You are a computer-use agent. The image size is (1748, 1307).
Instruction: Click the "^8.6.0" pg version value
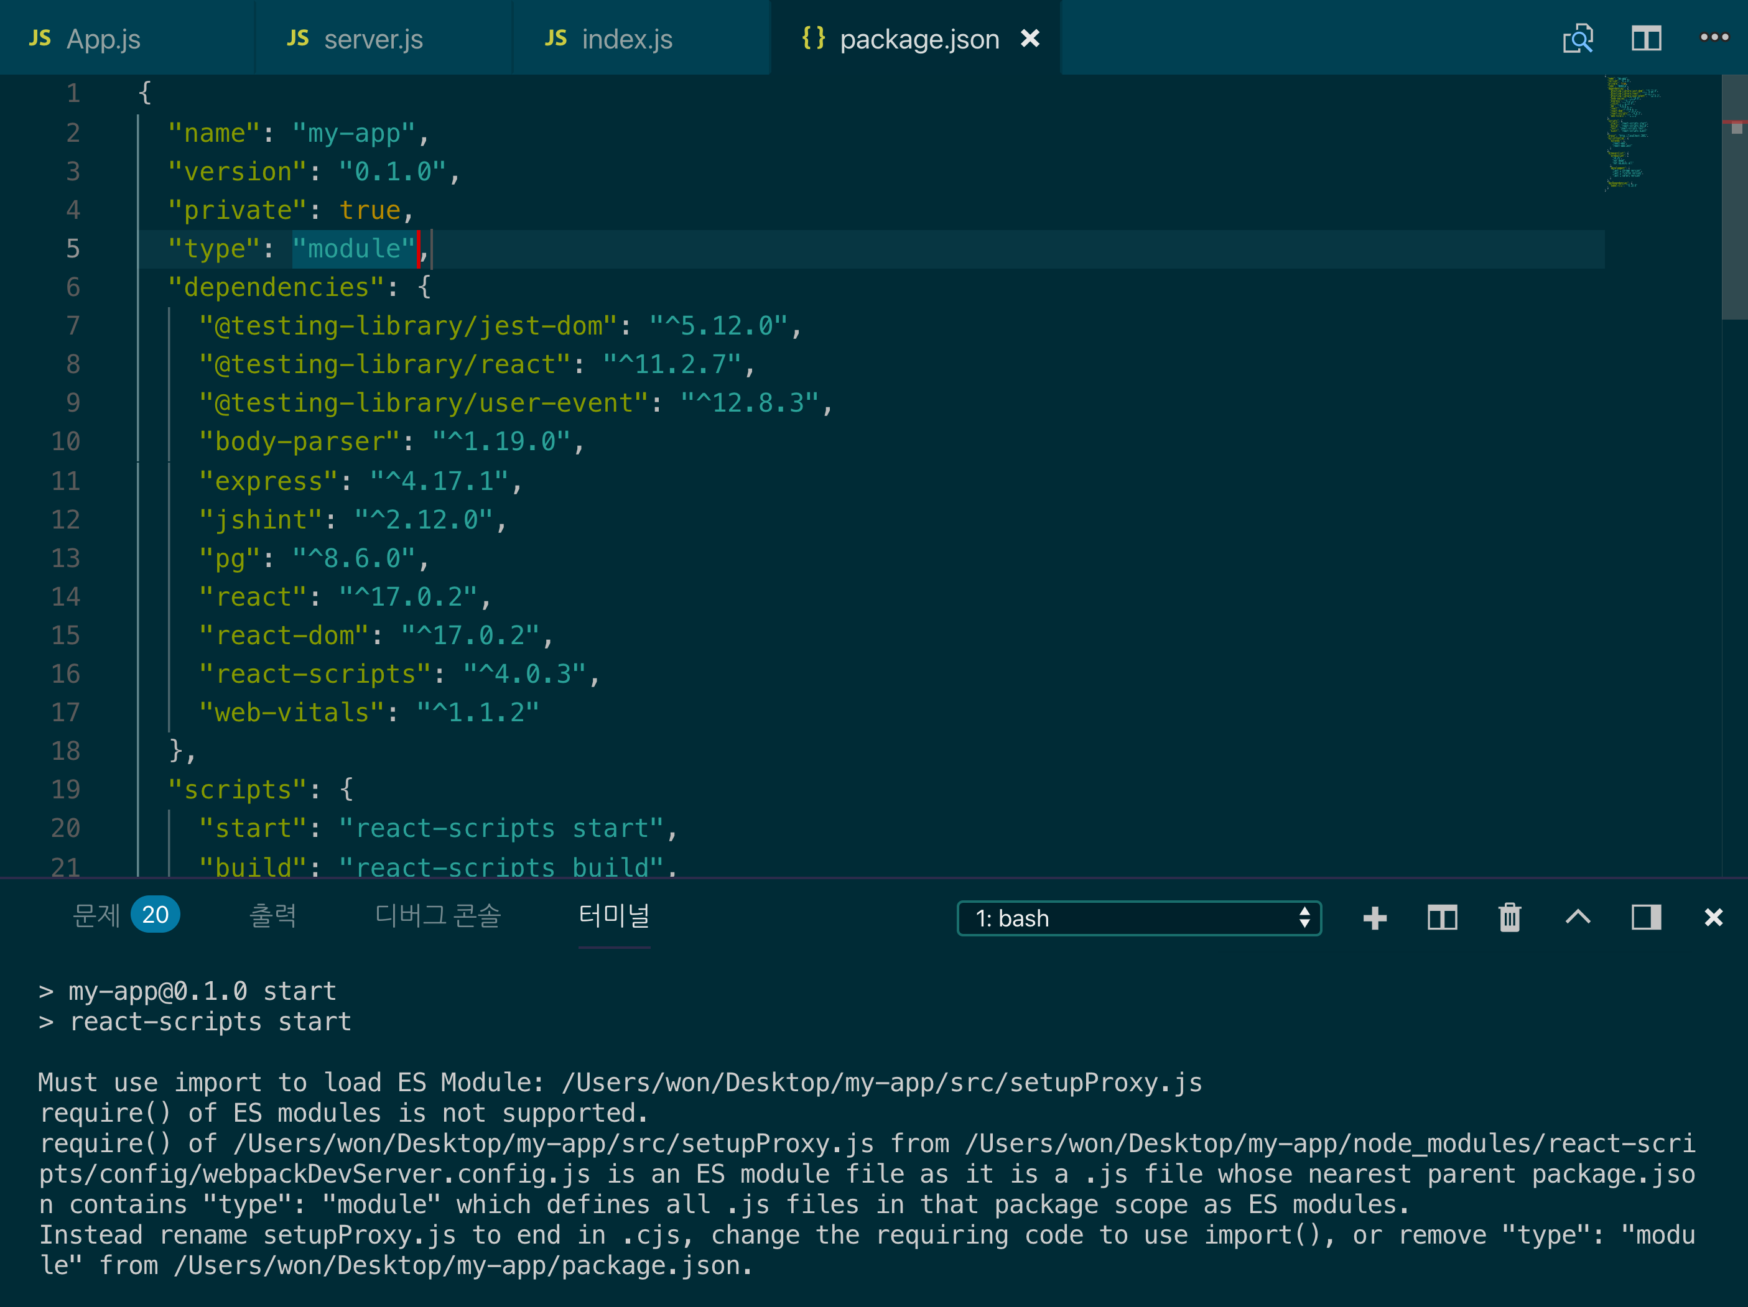pyautogui.click(x=354, y=558)
